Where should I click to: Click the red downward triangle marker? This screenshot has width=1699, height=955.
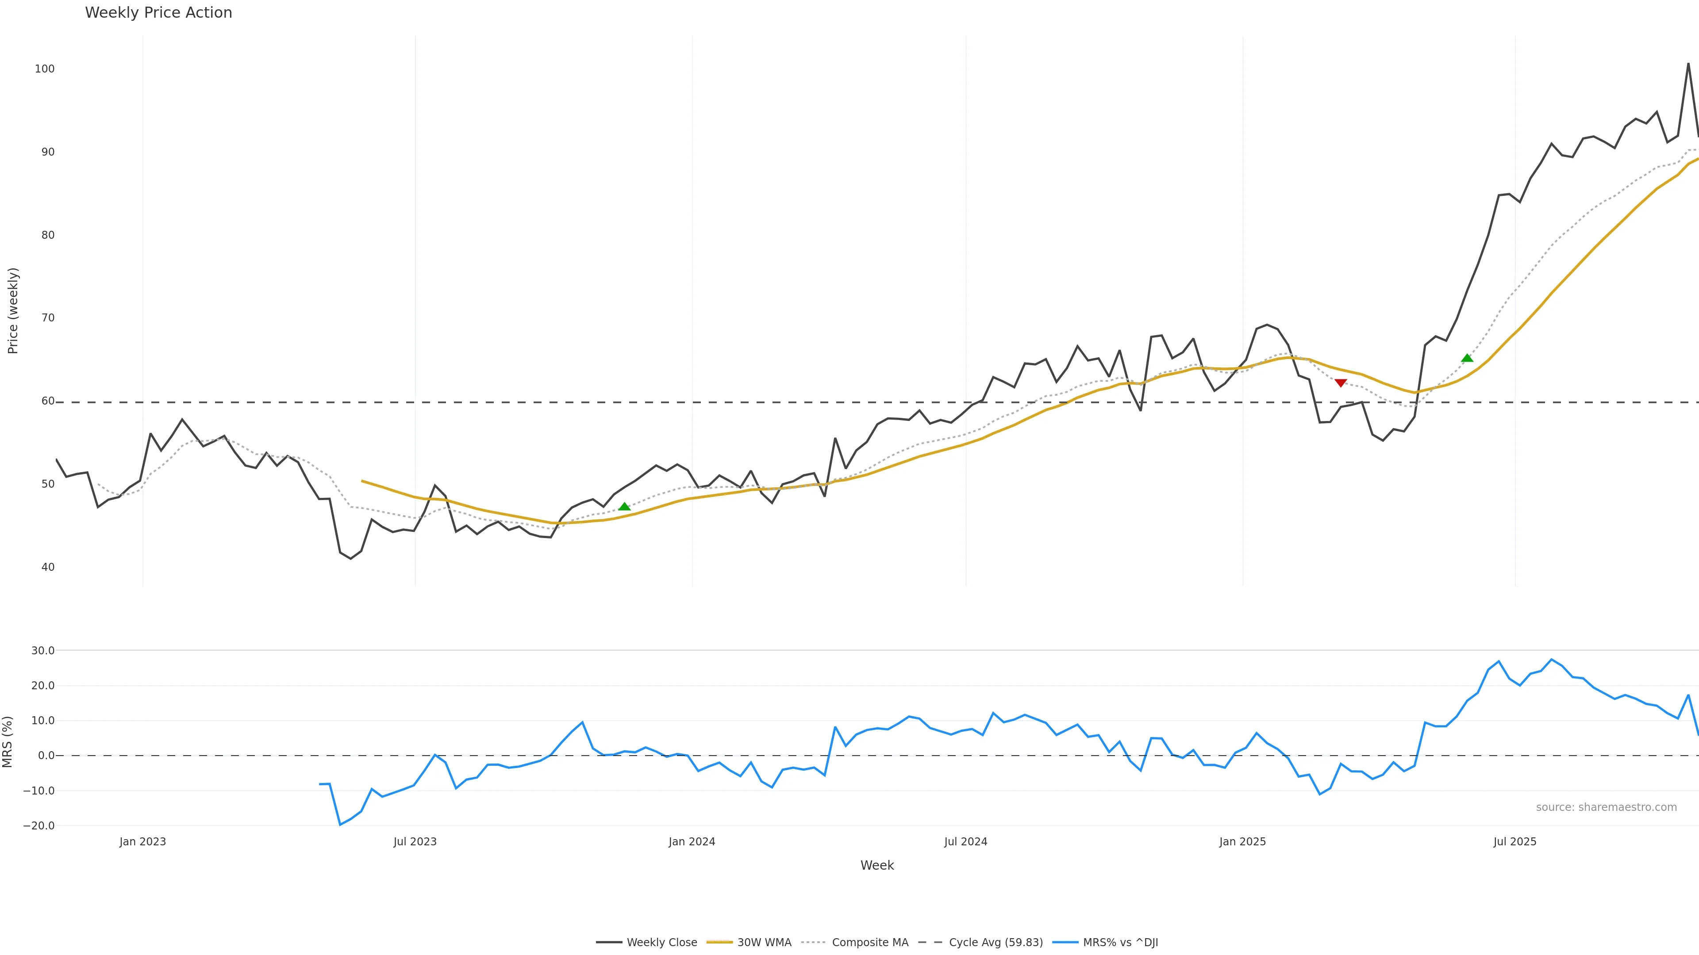(x=1340, y=383)
